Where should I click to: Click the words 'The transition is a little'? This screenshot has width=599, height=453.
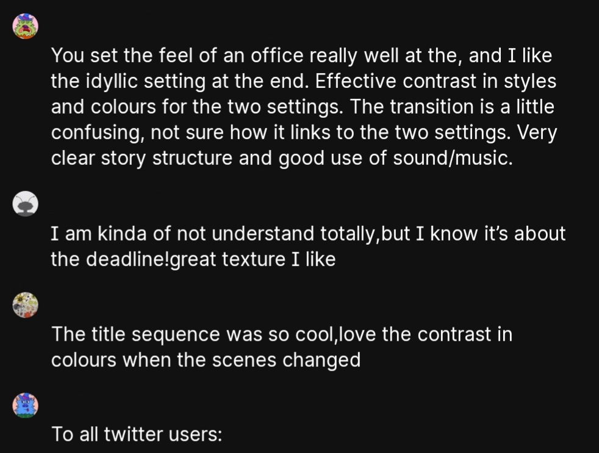(452, 107)
